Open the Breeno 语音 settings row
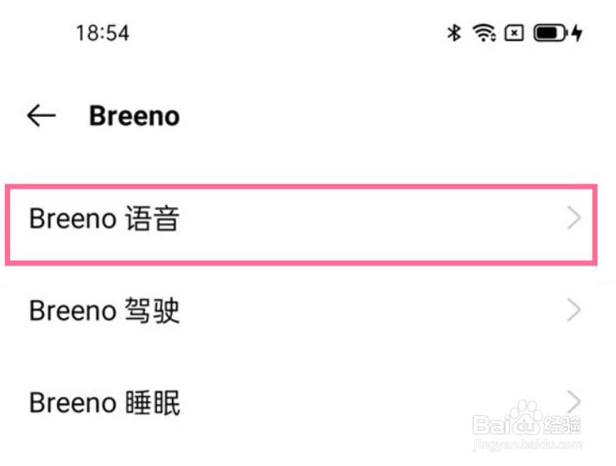This screenshot has height=466, width=616. [x=250, y=220]
